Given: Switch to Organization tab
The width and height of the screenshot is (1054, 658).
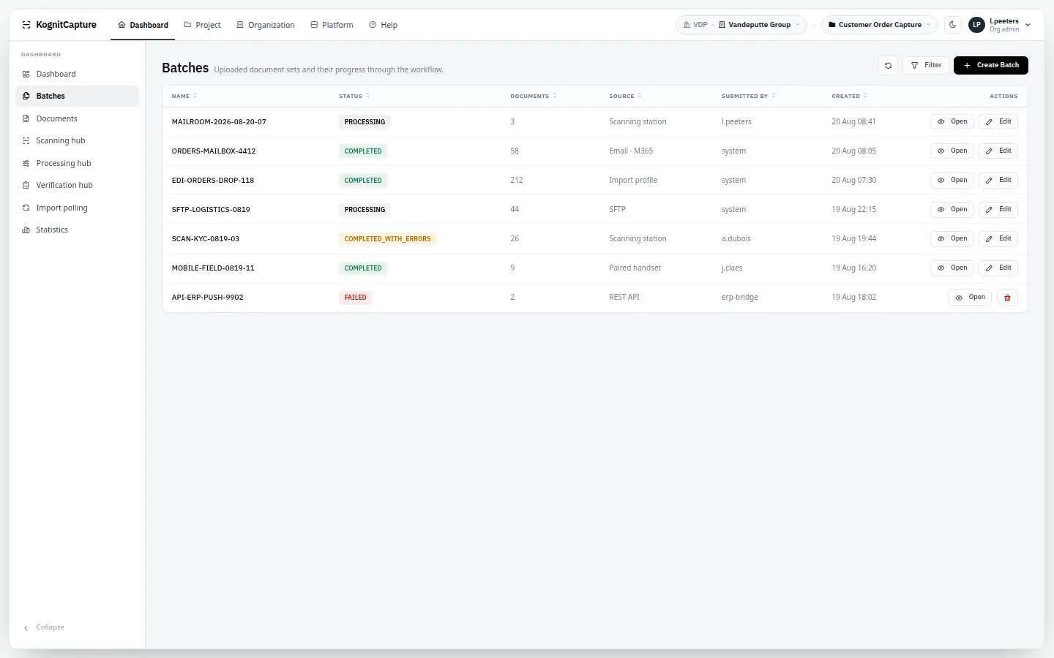Looking at the screenshot, I should click(266, 25).
